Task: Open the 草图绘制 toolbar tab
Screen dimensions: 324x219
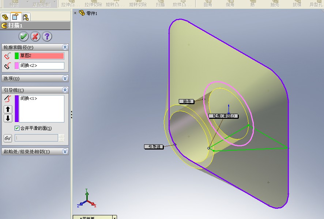Action: click(41, 4)
